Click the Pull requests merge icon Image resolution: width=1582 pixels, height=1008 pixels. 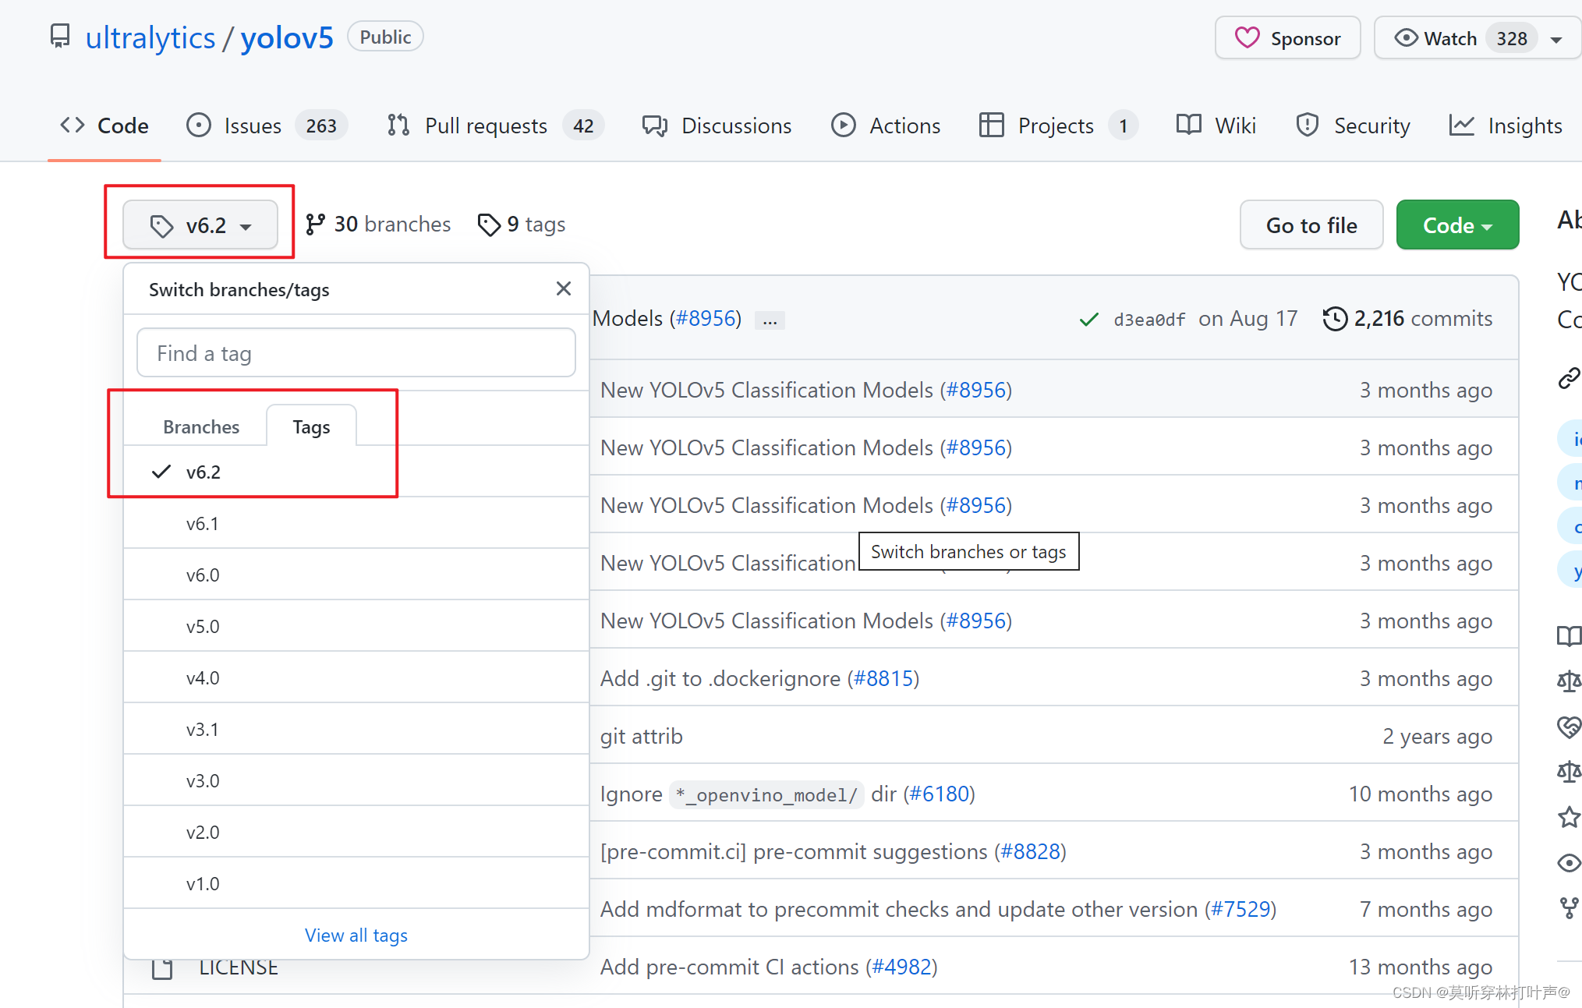[x=398, y=125]
